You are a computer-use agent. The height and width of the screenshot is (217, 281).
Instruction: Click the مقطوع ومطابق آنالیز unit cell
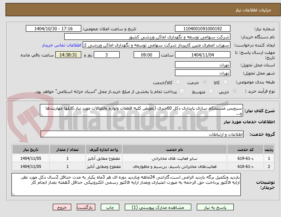point(104,166)
